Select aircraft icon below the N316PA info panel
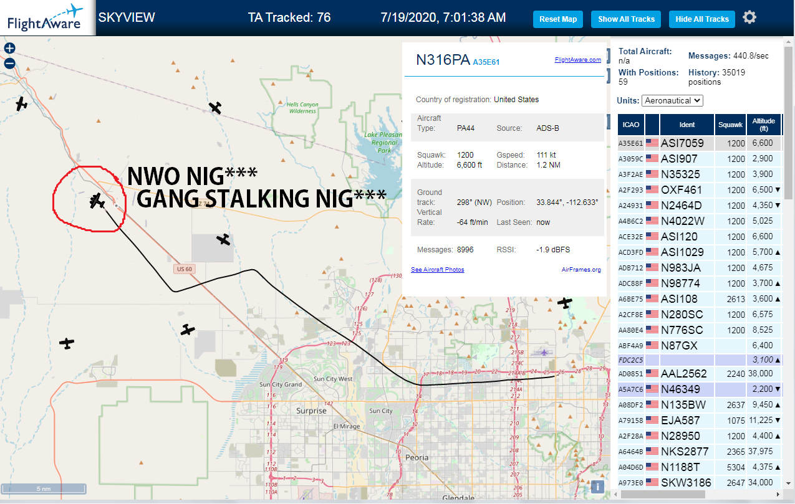 pos(565,303)
